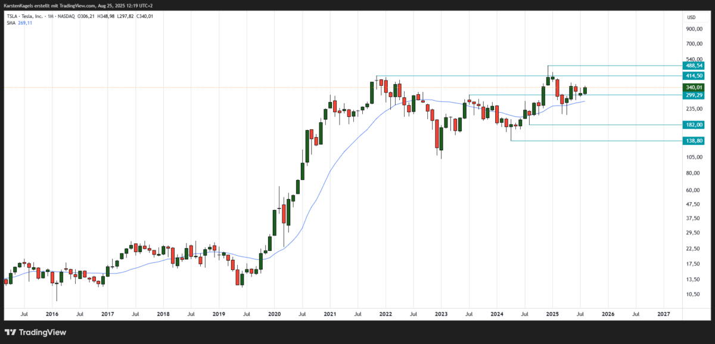Click the TradingView logo at bottom left

point(36,332)
